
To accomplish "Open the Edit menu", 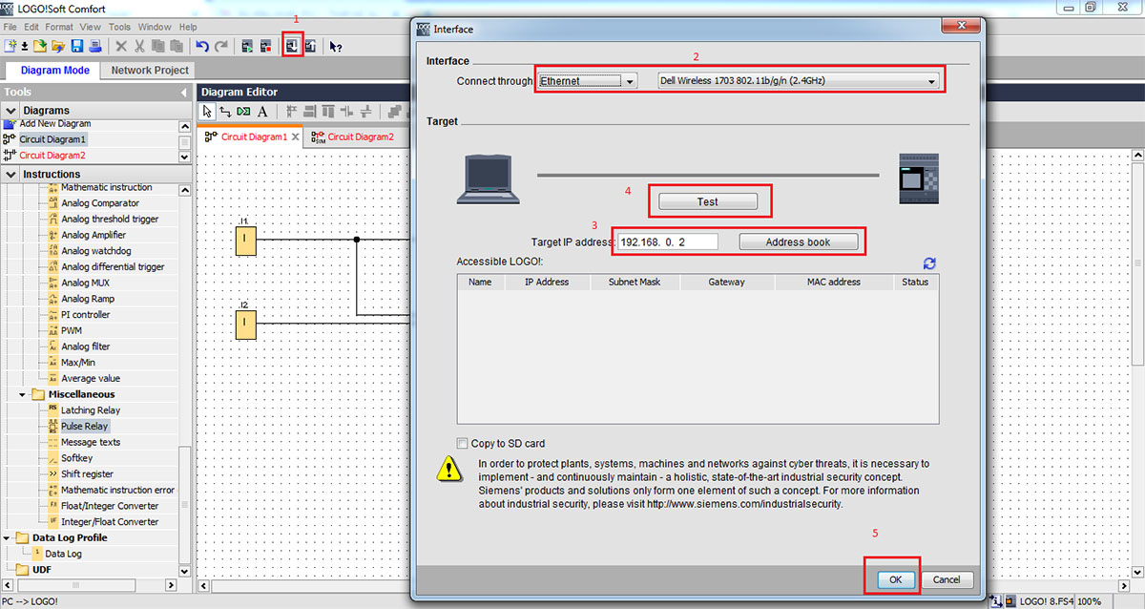I will click(31, 27).
